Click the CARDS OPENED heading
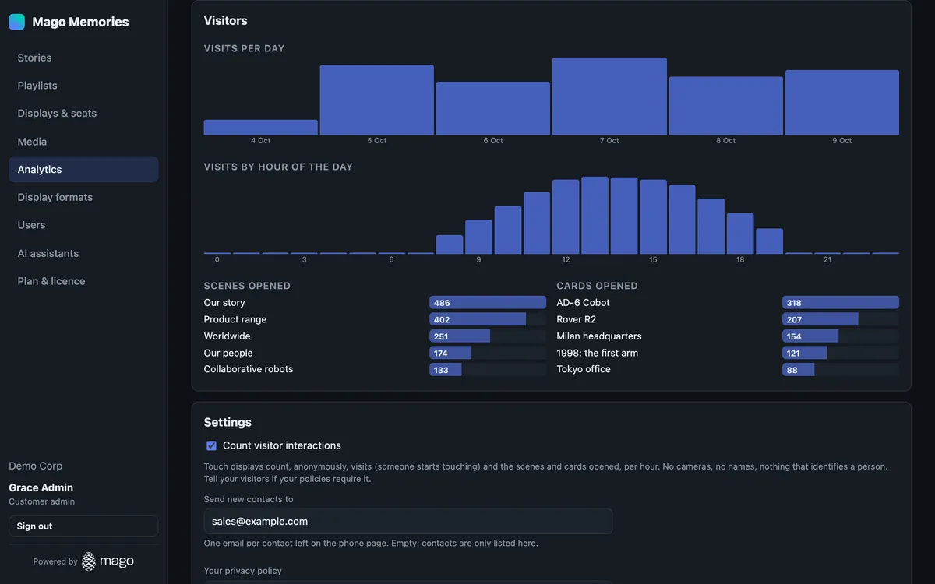This screenshot has width=935, height=584. (x=598, y=286)
